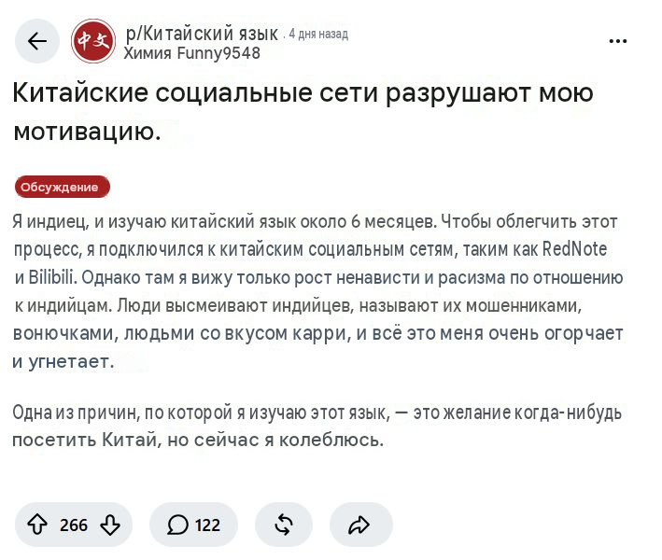The image size is (662, 560).
Task: Upvote the post with the up arrow
Action: 37,525
